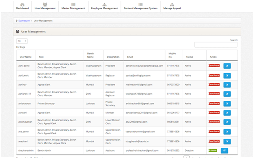Click the User Management people icon in navbar

point(45,4)
